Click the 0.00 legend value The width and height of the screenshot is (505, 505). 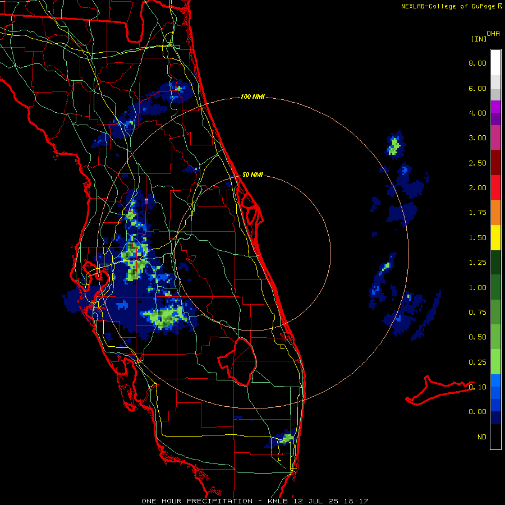click(478, 412)
